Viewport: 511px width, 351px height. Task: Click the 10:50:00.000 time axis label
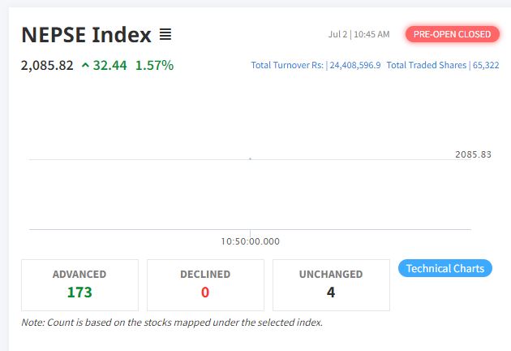(x=250, y=241)
